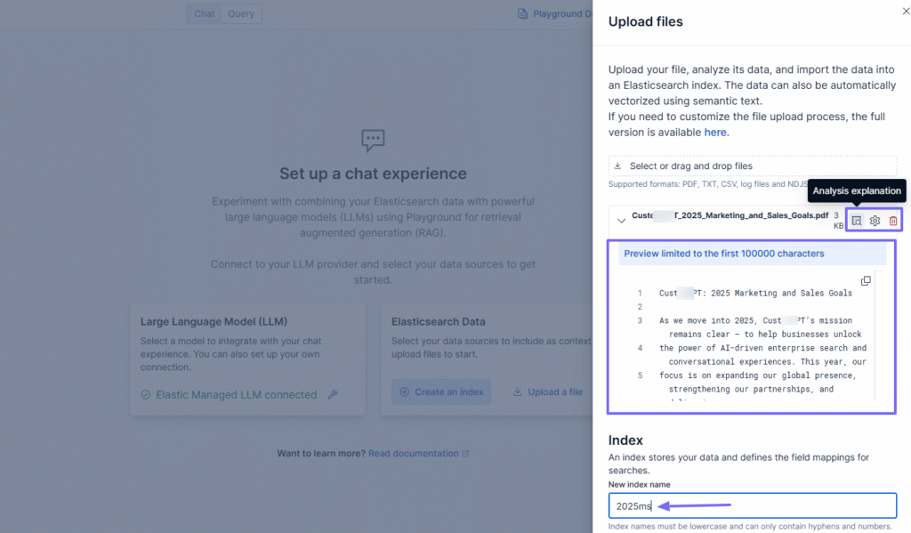Select the Chat tab
Viewport: 911px width, 533px height.
204,13
